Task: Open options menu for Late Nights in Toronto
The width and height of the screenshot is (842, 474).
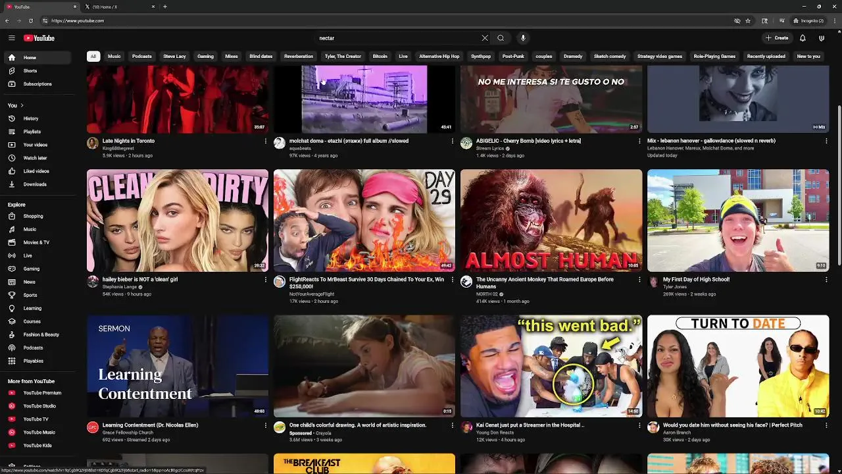Action: pos(265,141)
